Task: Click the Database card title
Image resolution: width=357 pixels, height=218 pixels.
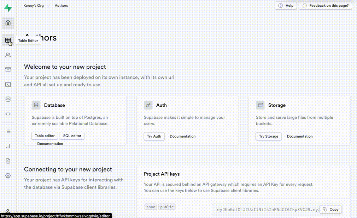Action: tap(54, 105)
